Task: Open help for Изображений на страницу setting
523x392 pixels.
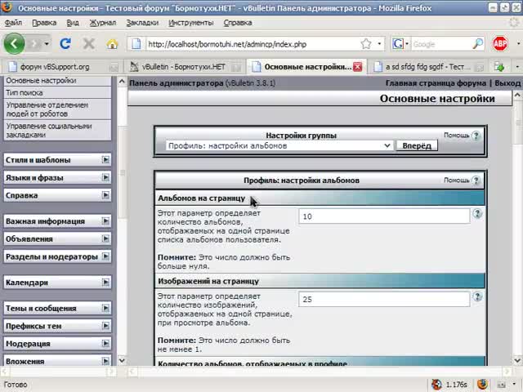Action: 477,297
